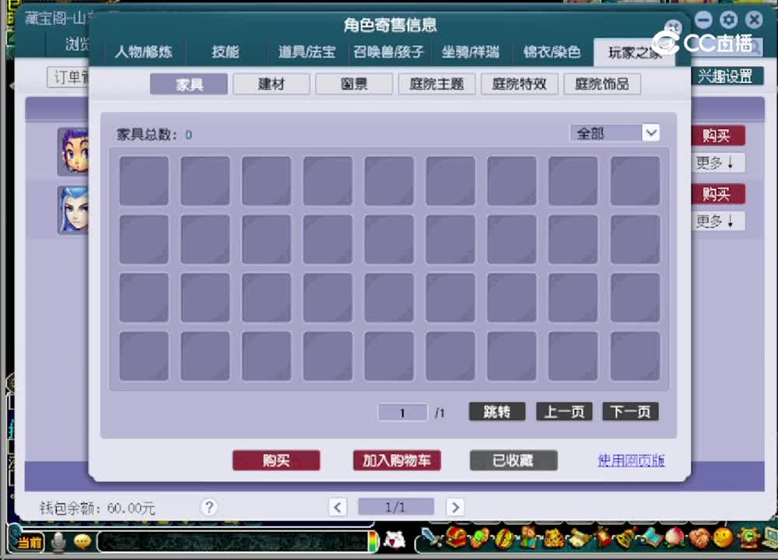Click the page number input field
Screen dimensions: 778x560
(402, 412)
